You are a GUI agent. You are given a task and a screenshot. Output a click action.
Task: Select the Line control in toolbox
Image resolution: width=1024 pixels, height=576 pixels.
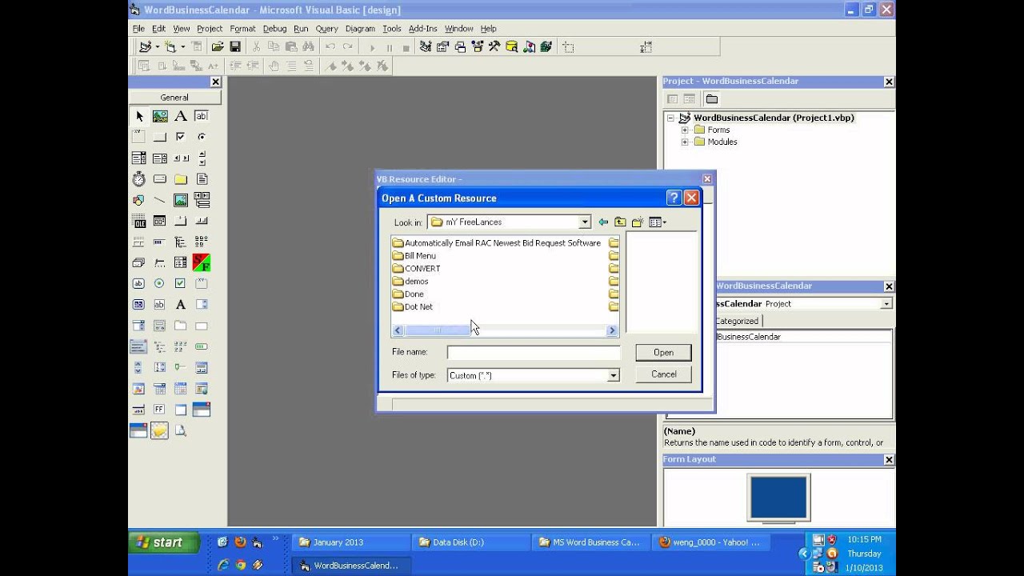(x=160, y=200)
